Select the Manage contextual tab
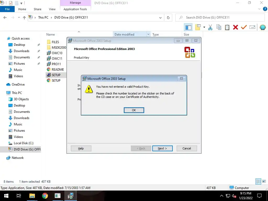This screenshot has height=201, width=268. tap(75, 3)
